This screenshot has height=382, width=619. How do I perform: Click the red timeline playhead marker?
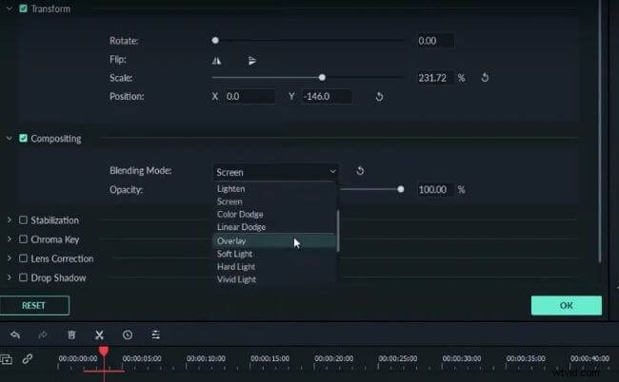point(104,351)
